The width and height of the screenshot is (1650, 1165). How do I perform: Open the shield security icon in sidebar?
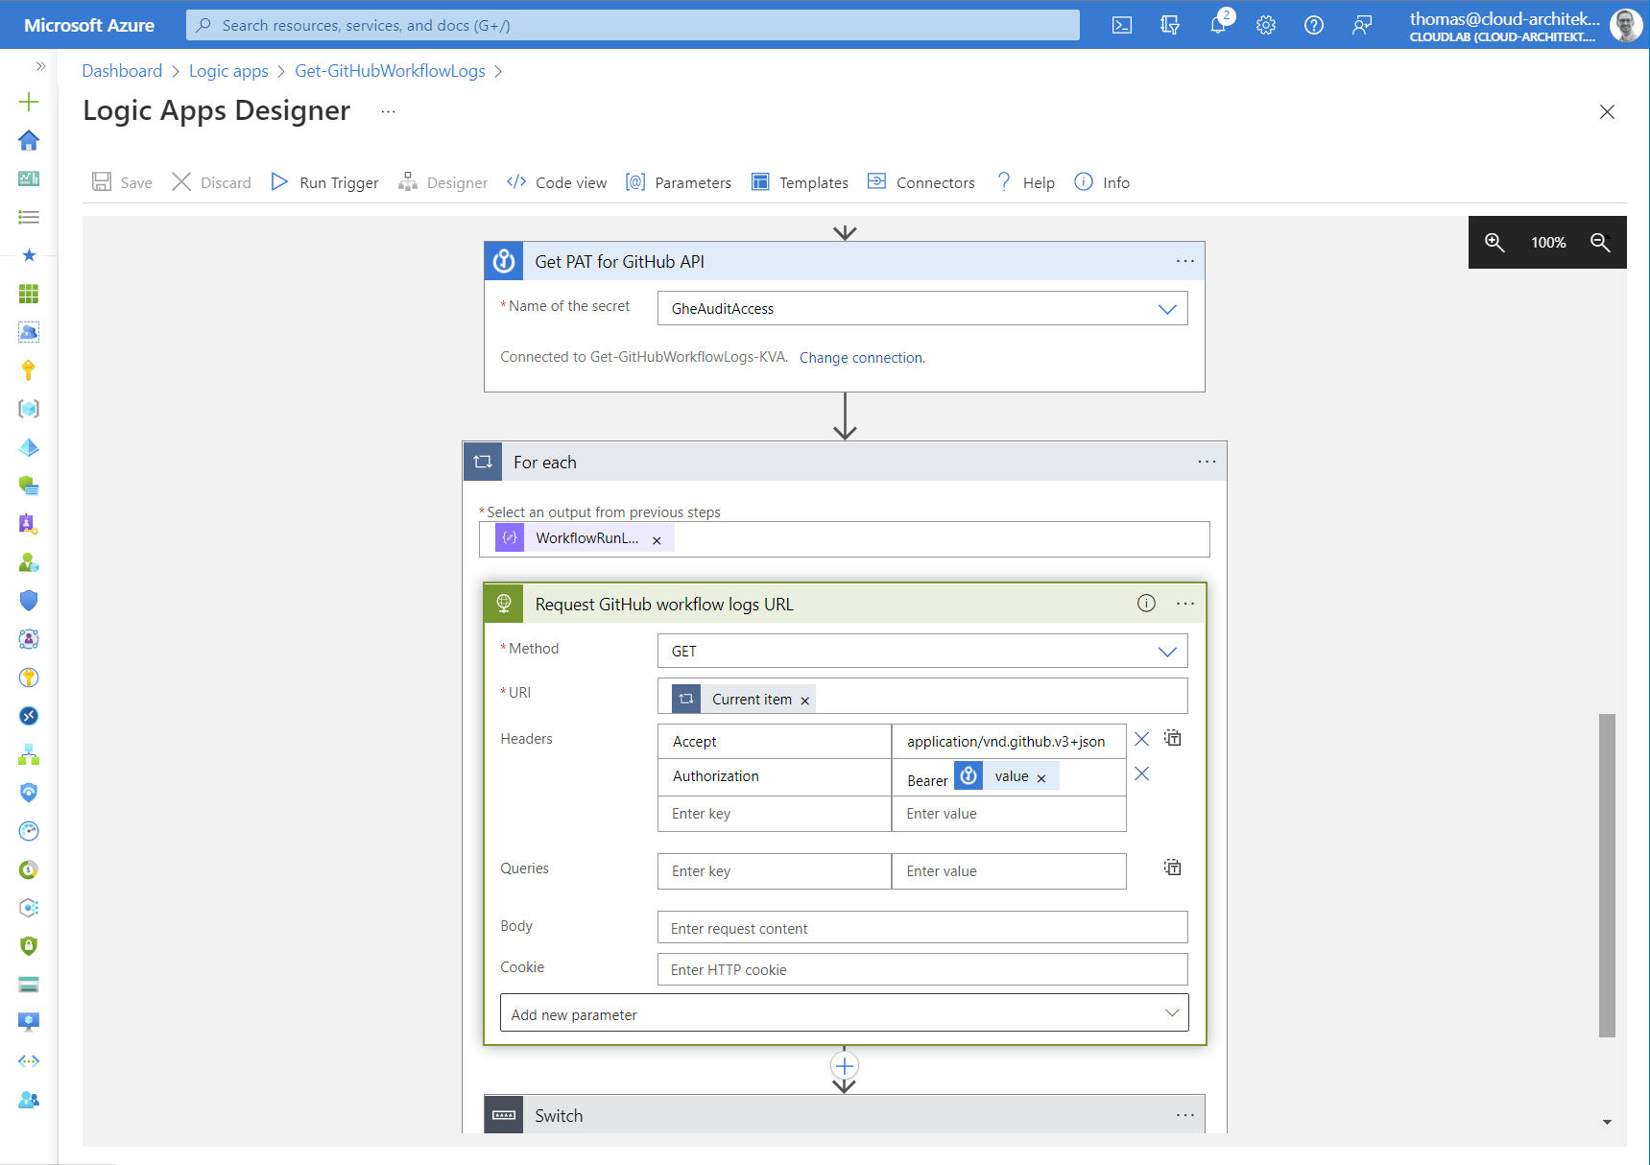[x=29, y=601]
